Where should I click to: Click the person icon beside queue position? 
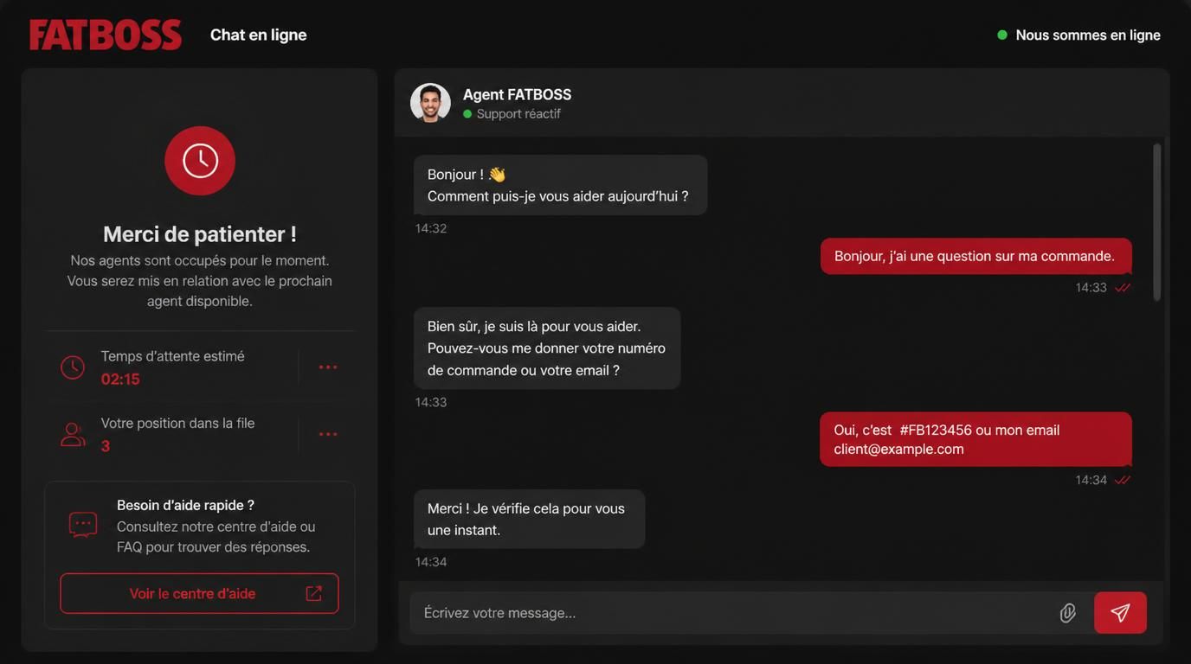(73, 435)
